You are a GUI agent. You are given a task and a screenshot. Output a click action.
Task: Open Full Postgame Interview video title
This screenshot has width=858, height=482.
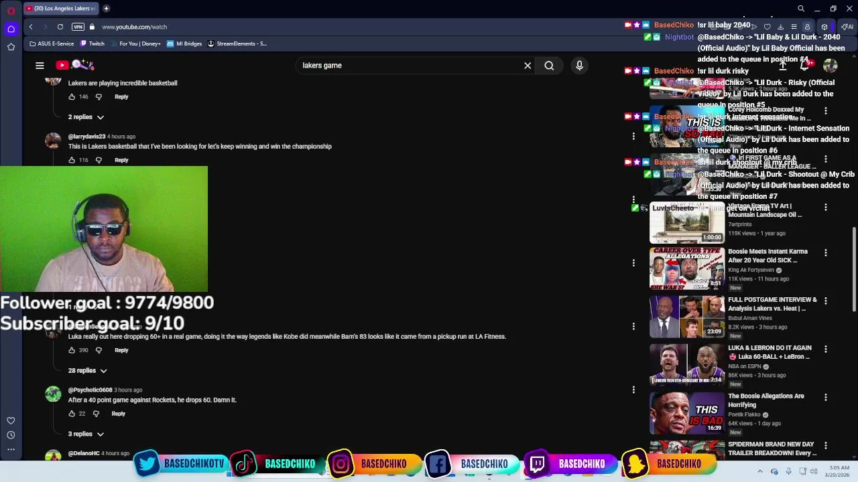pyautogui.click(x=772, y=304)
